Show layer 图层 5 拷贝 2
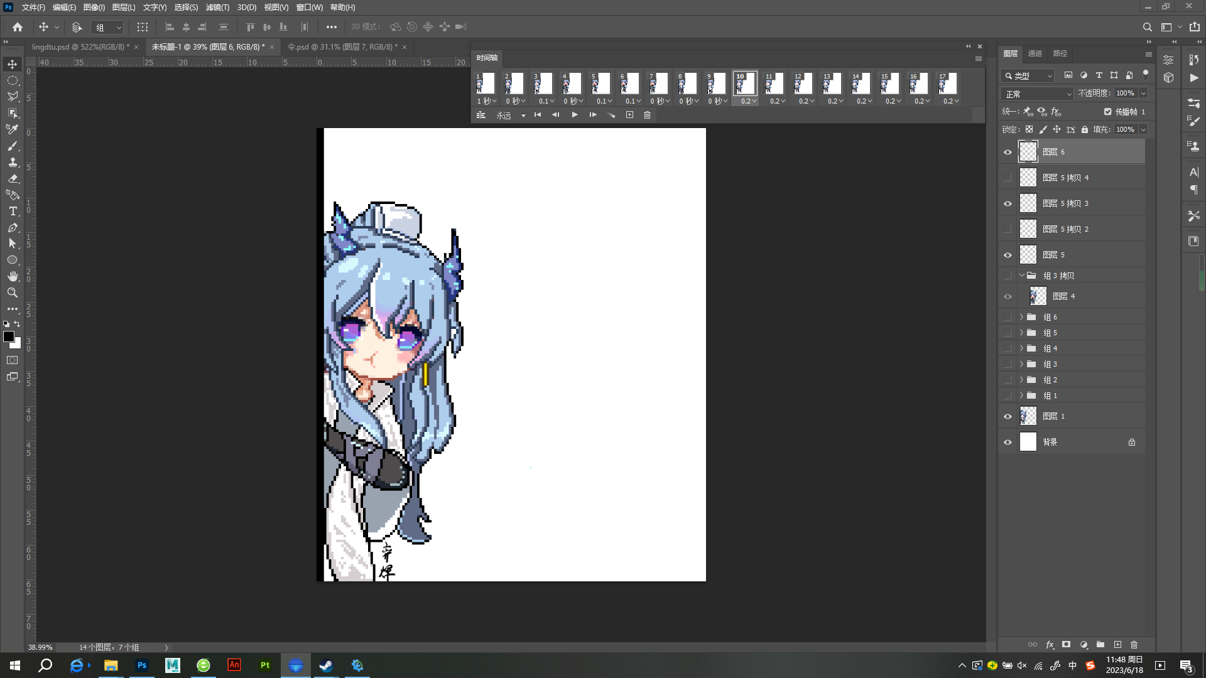The height and width of the screenshot is (678, 1206). tap(1008, 229)
